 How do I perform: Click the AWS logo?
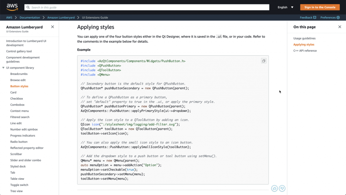point(12,7)
